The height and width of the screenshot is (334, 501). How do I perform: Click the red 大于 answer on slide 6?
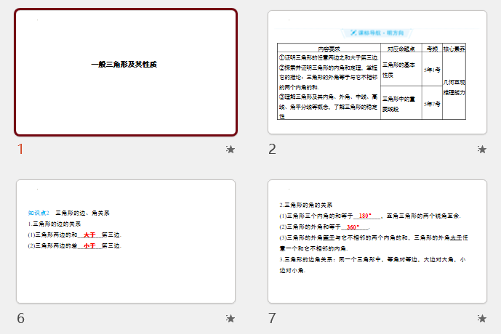(89, 235)
